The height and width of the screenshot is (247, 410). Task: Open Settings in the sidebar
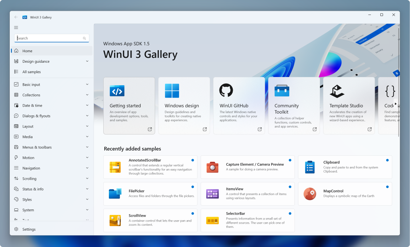point(52,229)
